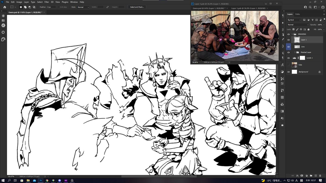
Task: Add layer mask icon in Layers panel
Action: click(x=302, y=176)
